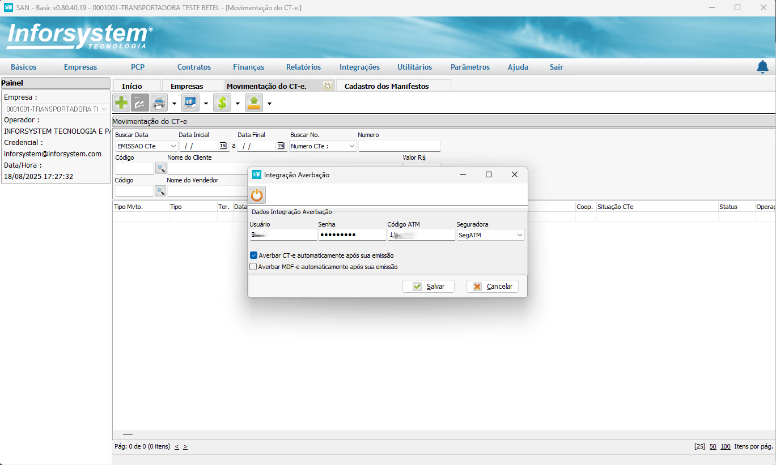Click the Senha password field
776x465 pixels.
pyautogui.click(x=352, y=235)
